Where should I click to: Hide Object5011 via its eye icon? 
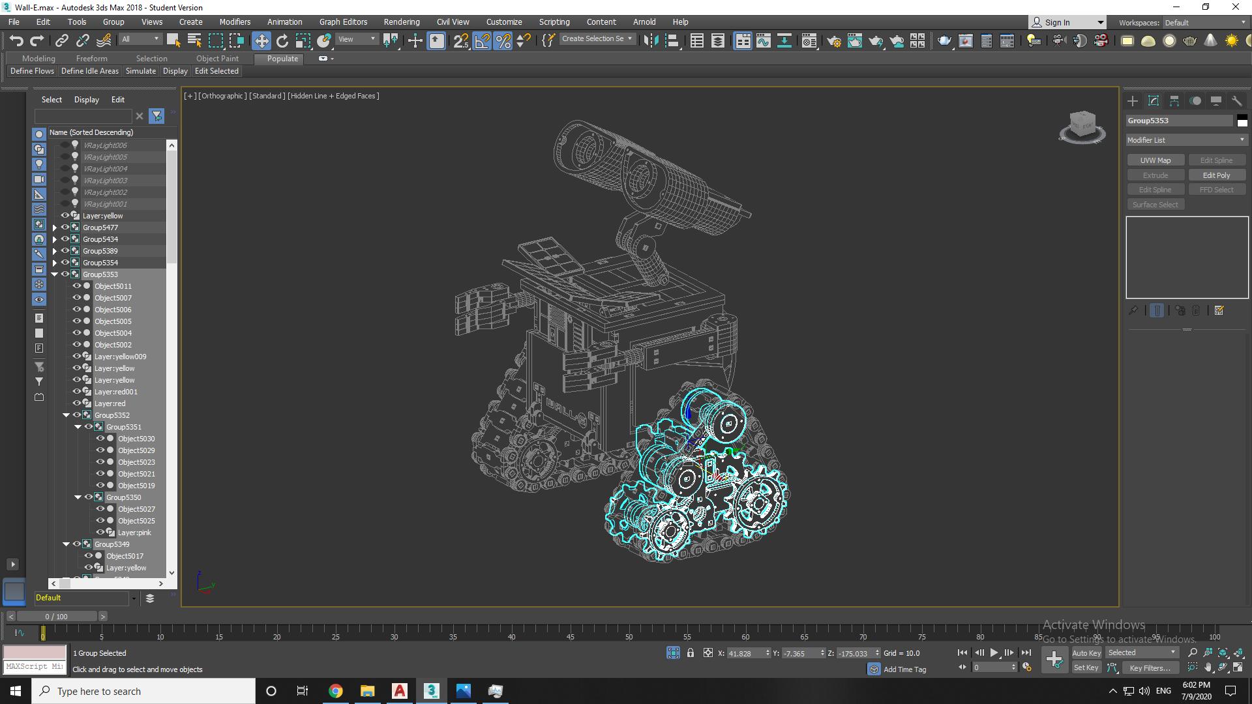point(77,286)
